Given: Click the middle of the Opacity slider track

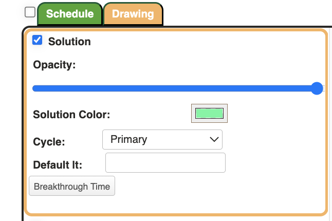Looking at the screenshot, I should point(175,88).
